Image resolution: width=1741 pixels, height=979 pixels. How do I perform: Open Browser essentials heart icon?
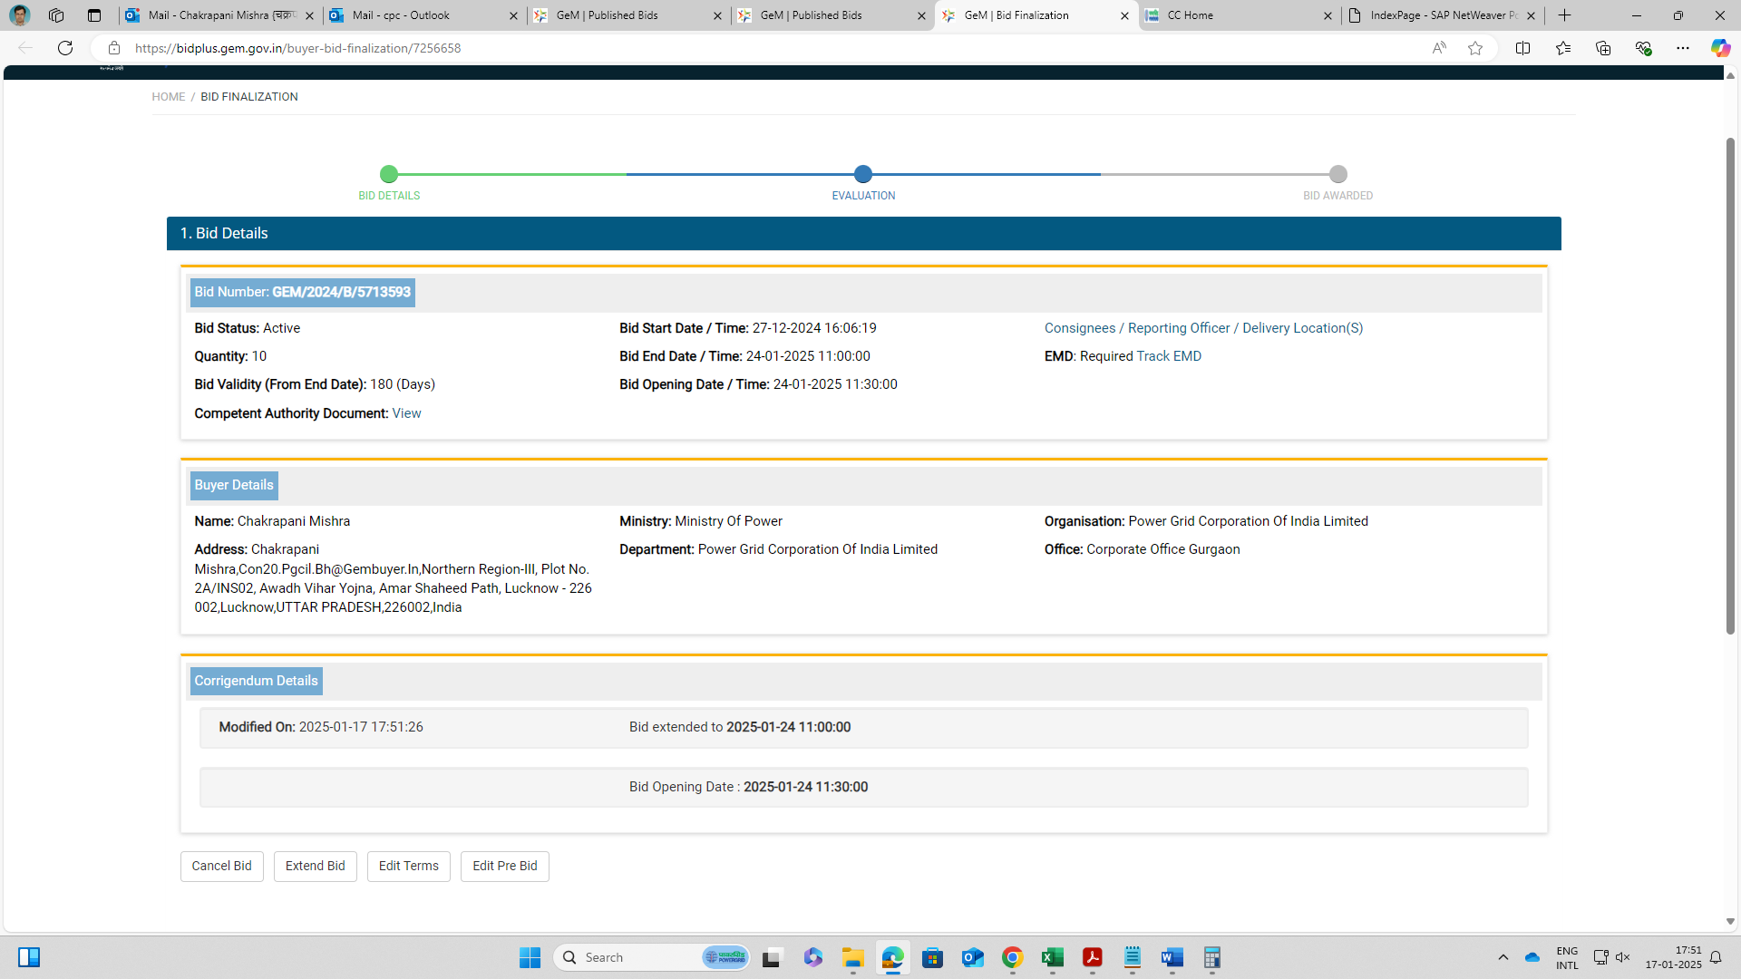coord(1643,48)
